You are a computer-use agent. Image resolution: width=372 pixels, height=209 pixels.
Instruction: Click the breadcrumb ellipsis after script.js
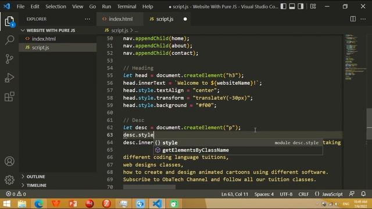pos(137,31)
